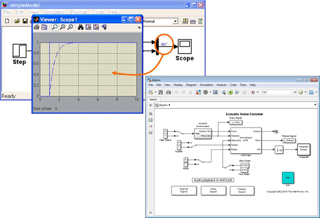Image resolution: width=320 pixels, height=218 pixels.
Task: Open Simulation menu in dspanc window
Action: coord(206,85)
